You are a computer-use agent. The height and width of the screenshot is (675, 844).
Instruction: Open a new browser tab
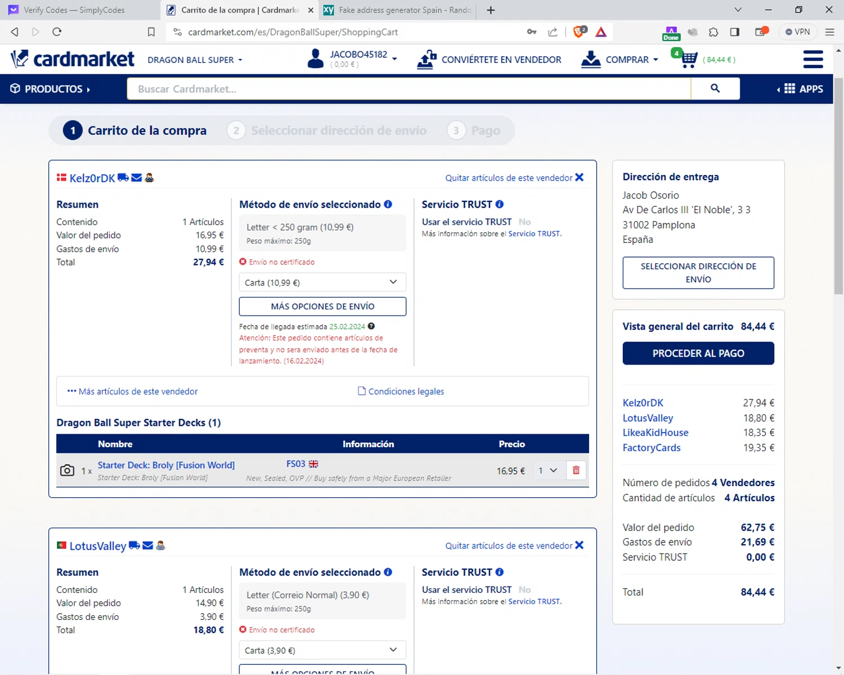[491, 10]
